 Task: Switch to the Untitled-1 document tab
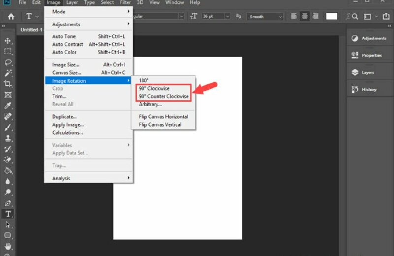coord(32,30)
